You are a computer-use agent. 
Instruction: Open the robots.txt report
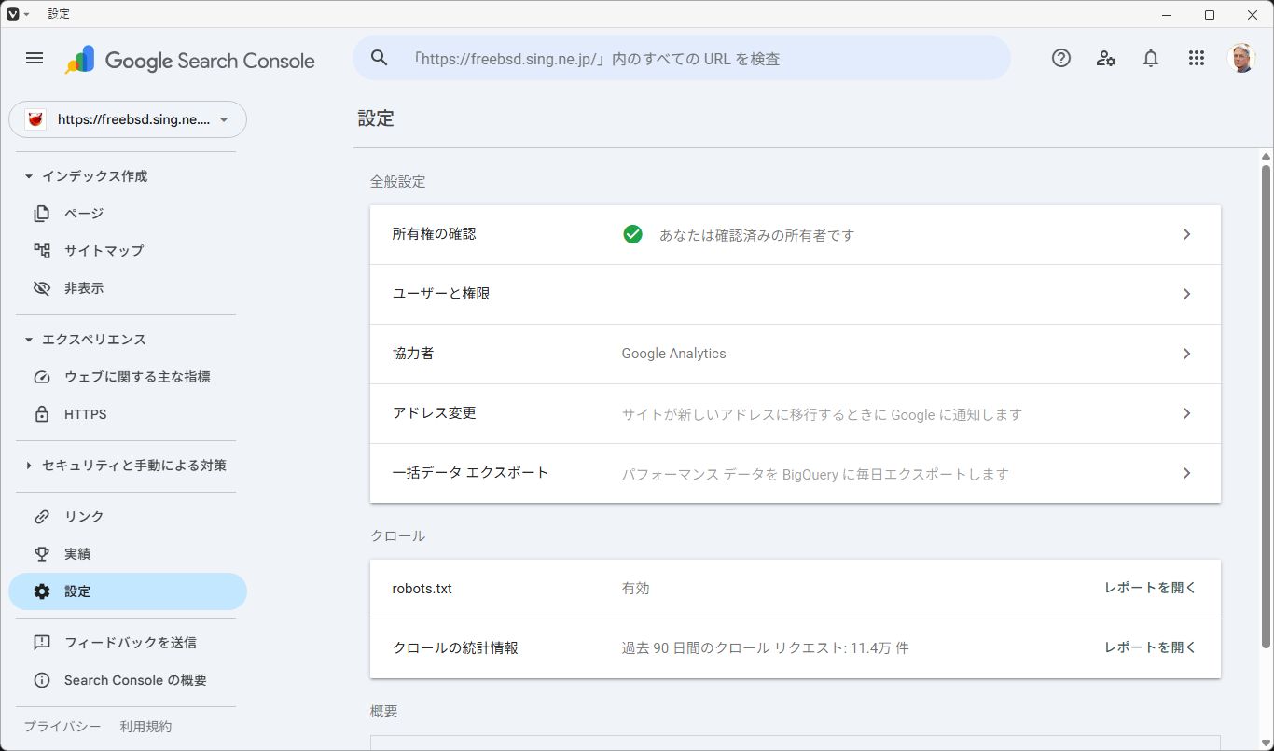tap(1150, 588)
